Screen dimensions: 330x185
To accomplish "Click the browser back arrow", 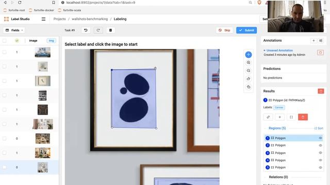I will tap(5, 3).
